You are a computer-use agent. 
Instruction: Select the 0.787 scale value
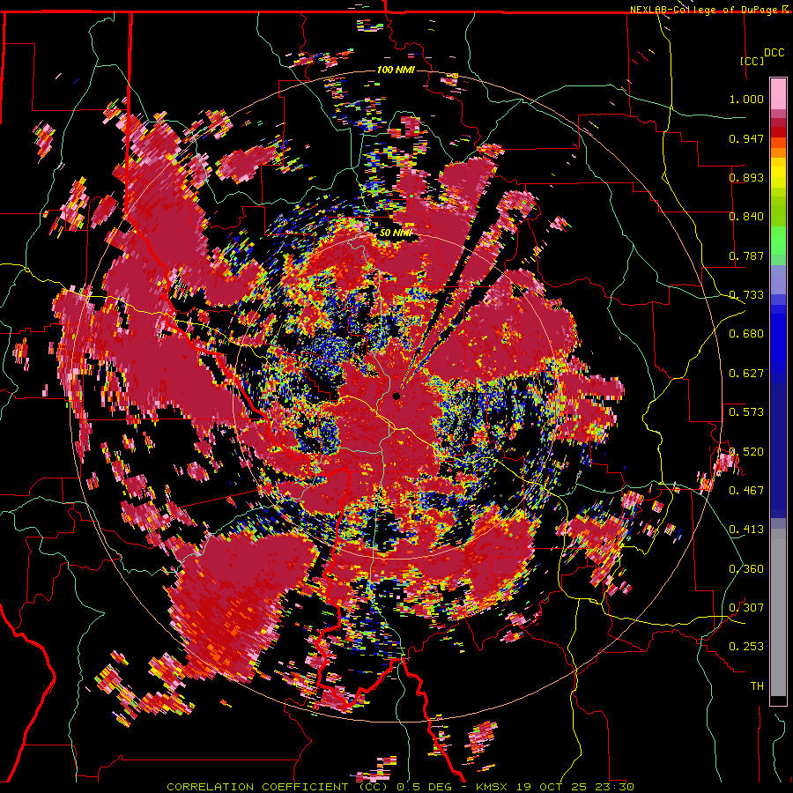click(x=746, y=256)
